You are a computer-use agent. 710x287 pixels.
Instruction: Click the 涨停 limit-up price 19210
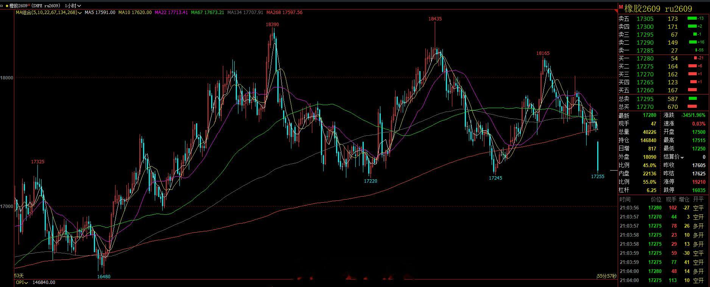tap(699, 182)
